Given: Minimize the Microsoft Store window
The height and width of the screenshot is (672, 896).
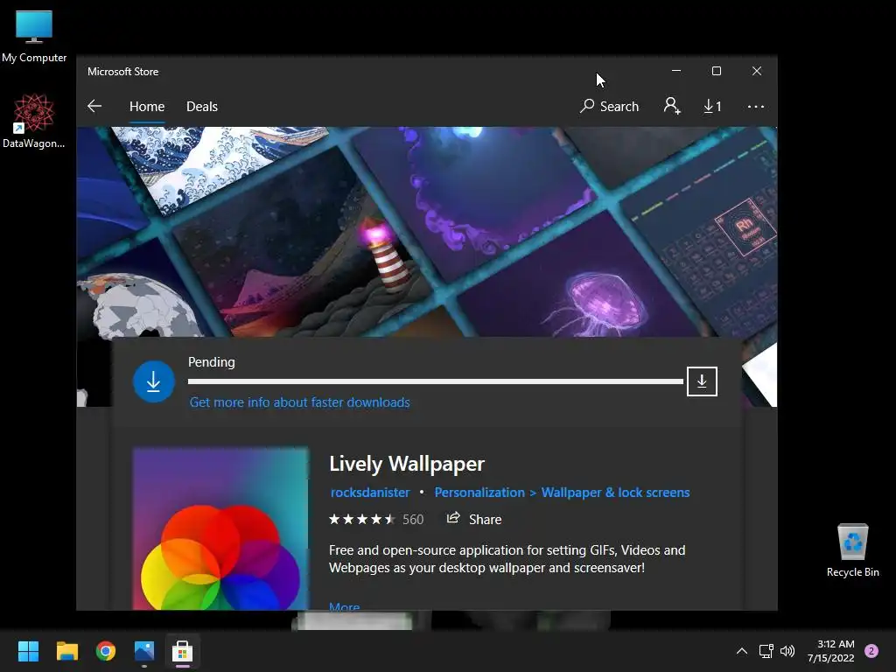Looking at the screenshot, I should (x=676, y=71).
